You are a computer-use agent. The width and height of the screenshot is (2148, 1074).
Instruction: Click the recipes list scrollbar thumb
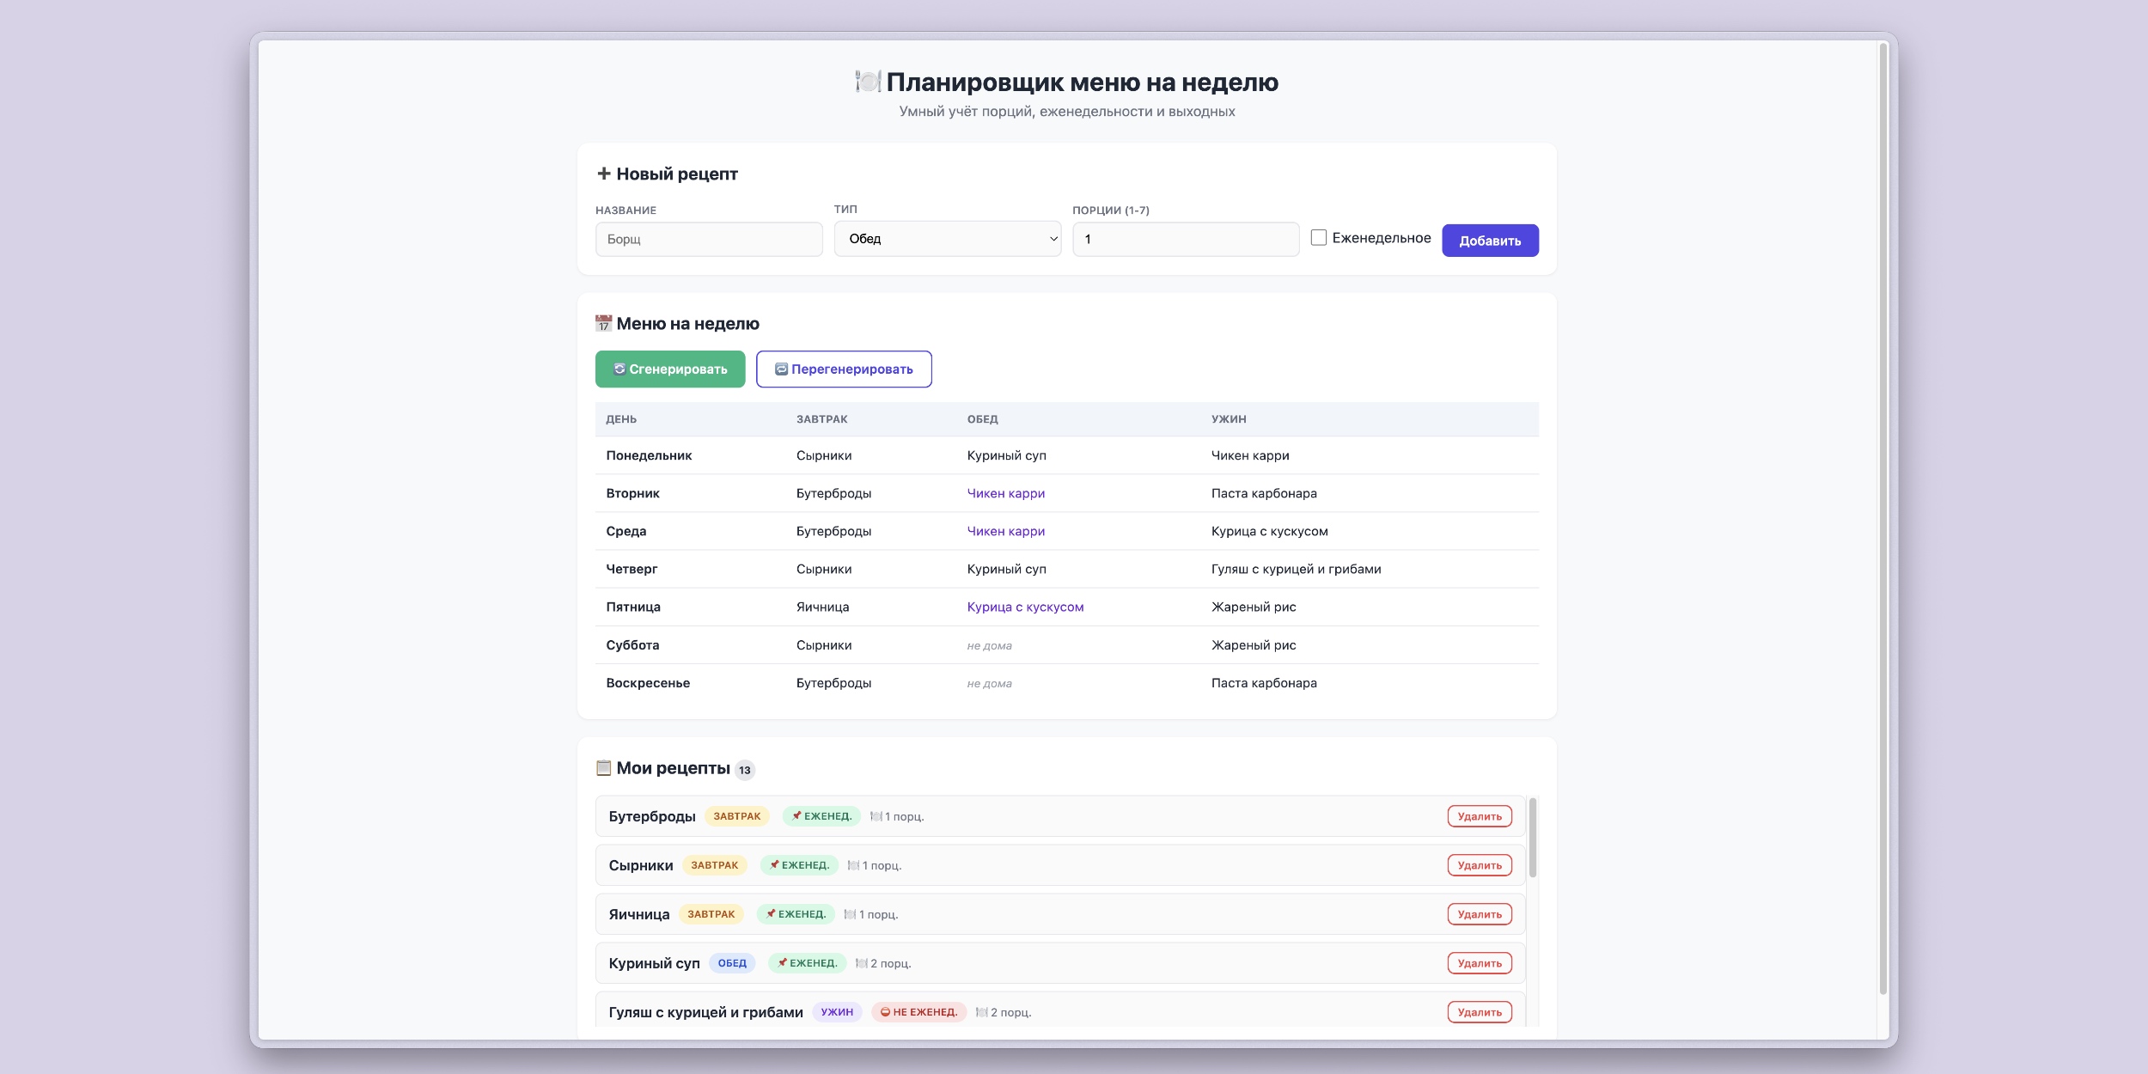click(x=1533, y=838)
